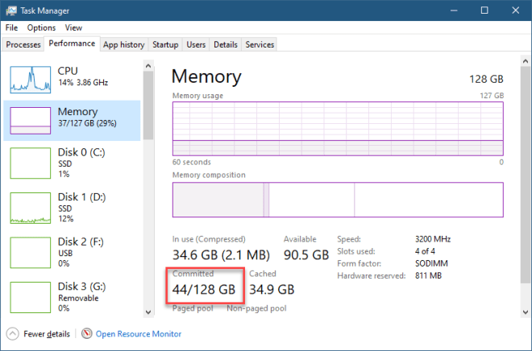The width and height of the screenshot is (532, 351).
Task: Click the Task Manager title bar icon
Action: [10, 10]
